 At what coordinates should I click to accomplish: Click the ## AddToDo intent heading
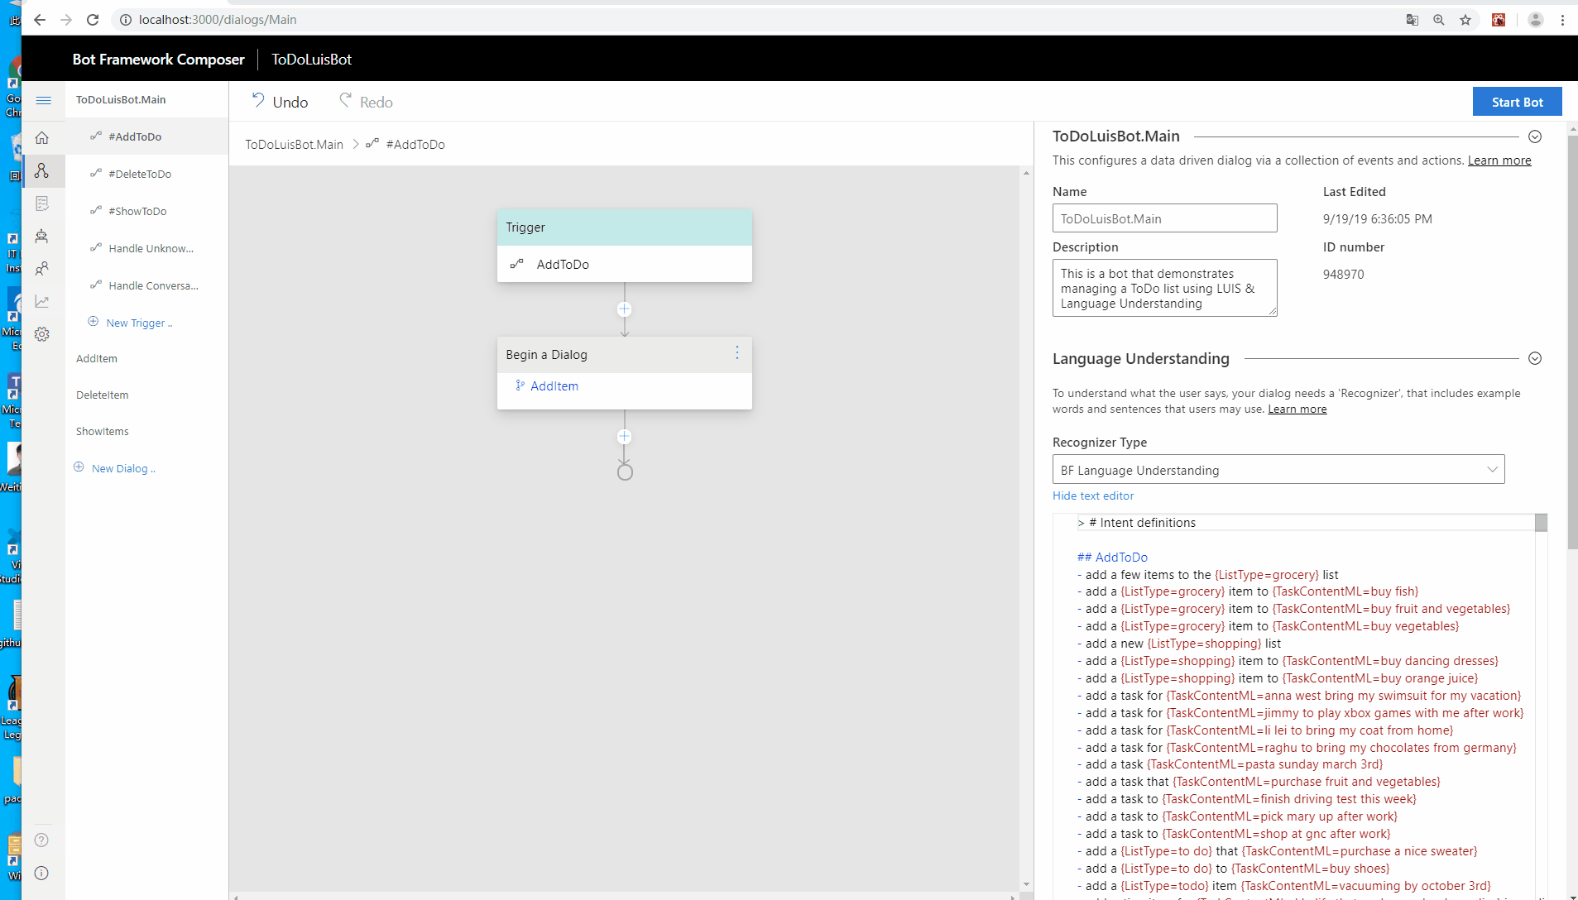tap(1112, 558)
